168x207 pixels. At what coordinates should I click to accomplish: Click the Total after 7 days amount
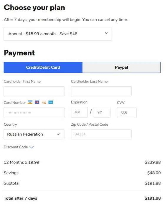tap(153, 198)
